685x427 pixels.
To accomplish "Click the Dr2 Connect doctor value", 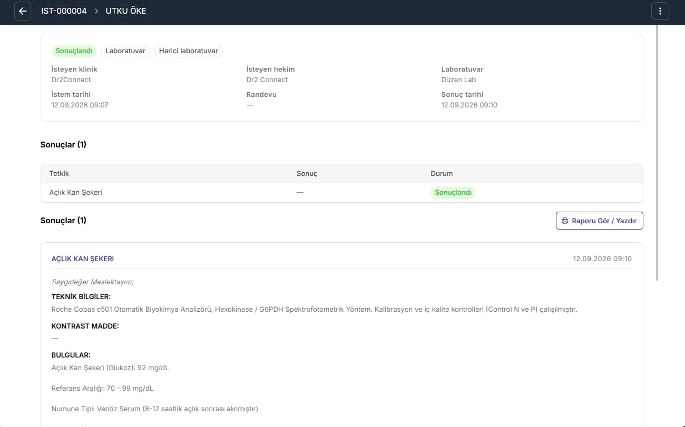I will (x=267, y=80).
